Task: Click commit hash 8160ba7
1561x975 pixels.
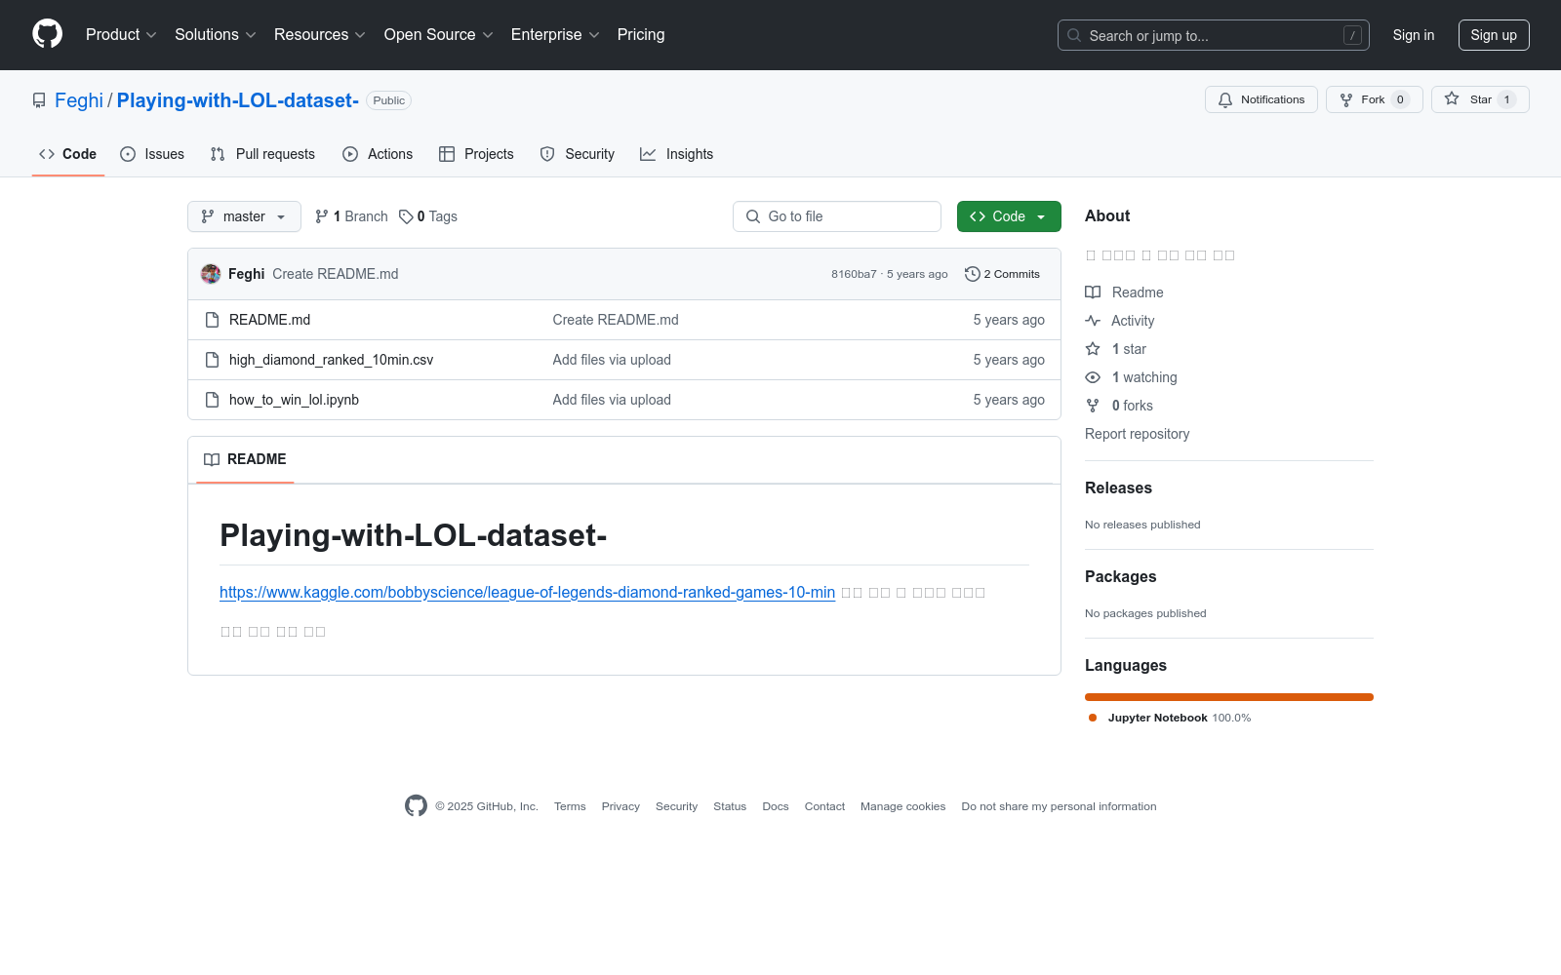Action: coord(854,274)
